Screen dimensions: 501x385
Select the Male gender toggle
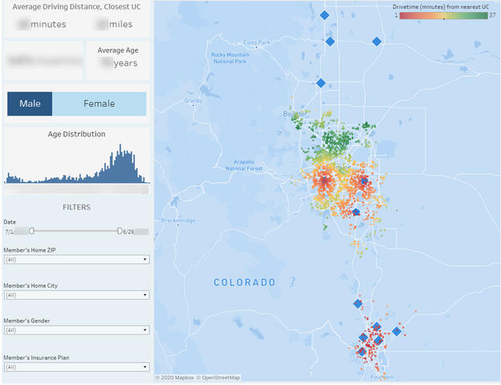[30, 103]
